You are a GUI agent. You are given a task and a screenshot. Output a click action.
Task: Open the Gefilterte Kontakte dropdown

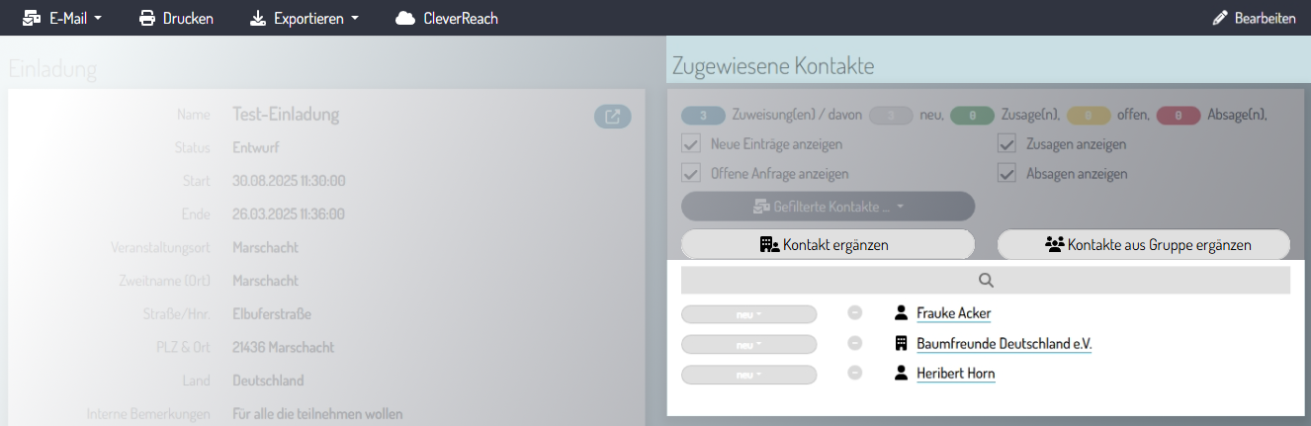tap(828, 207)
